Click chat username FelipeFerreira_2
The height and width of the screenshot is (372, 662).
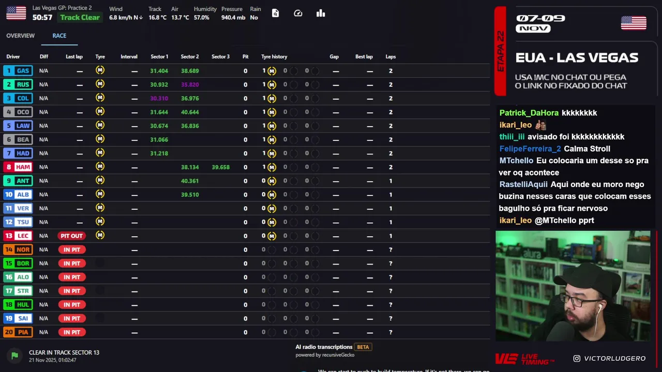[530, 148]
